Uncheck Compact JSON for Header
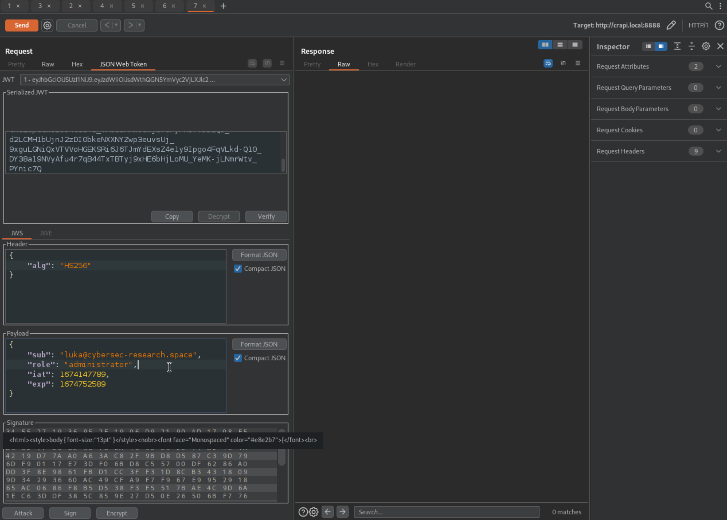This screenshot has width=727, height=520. pos(238,269)
